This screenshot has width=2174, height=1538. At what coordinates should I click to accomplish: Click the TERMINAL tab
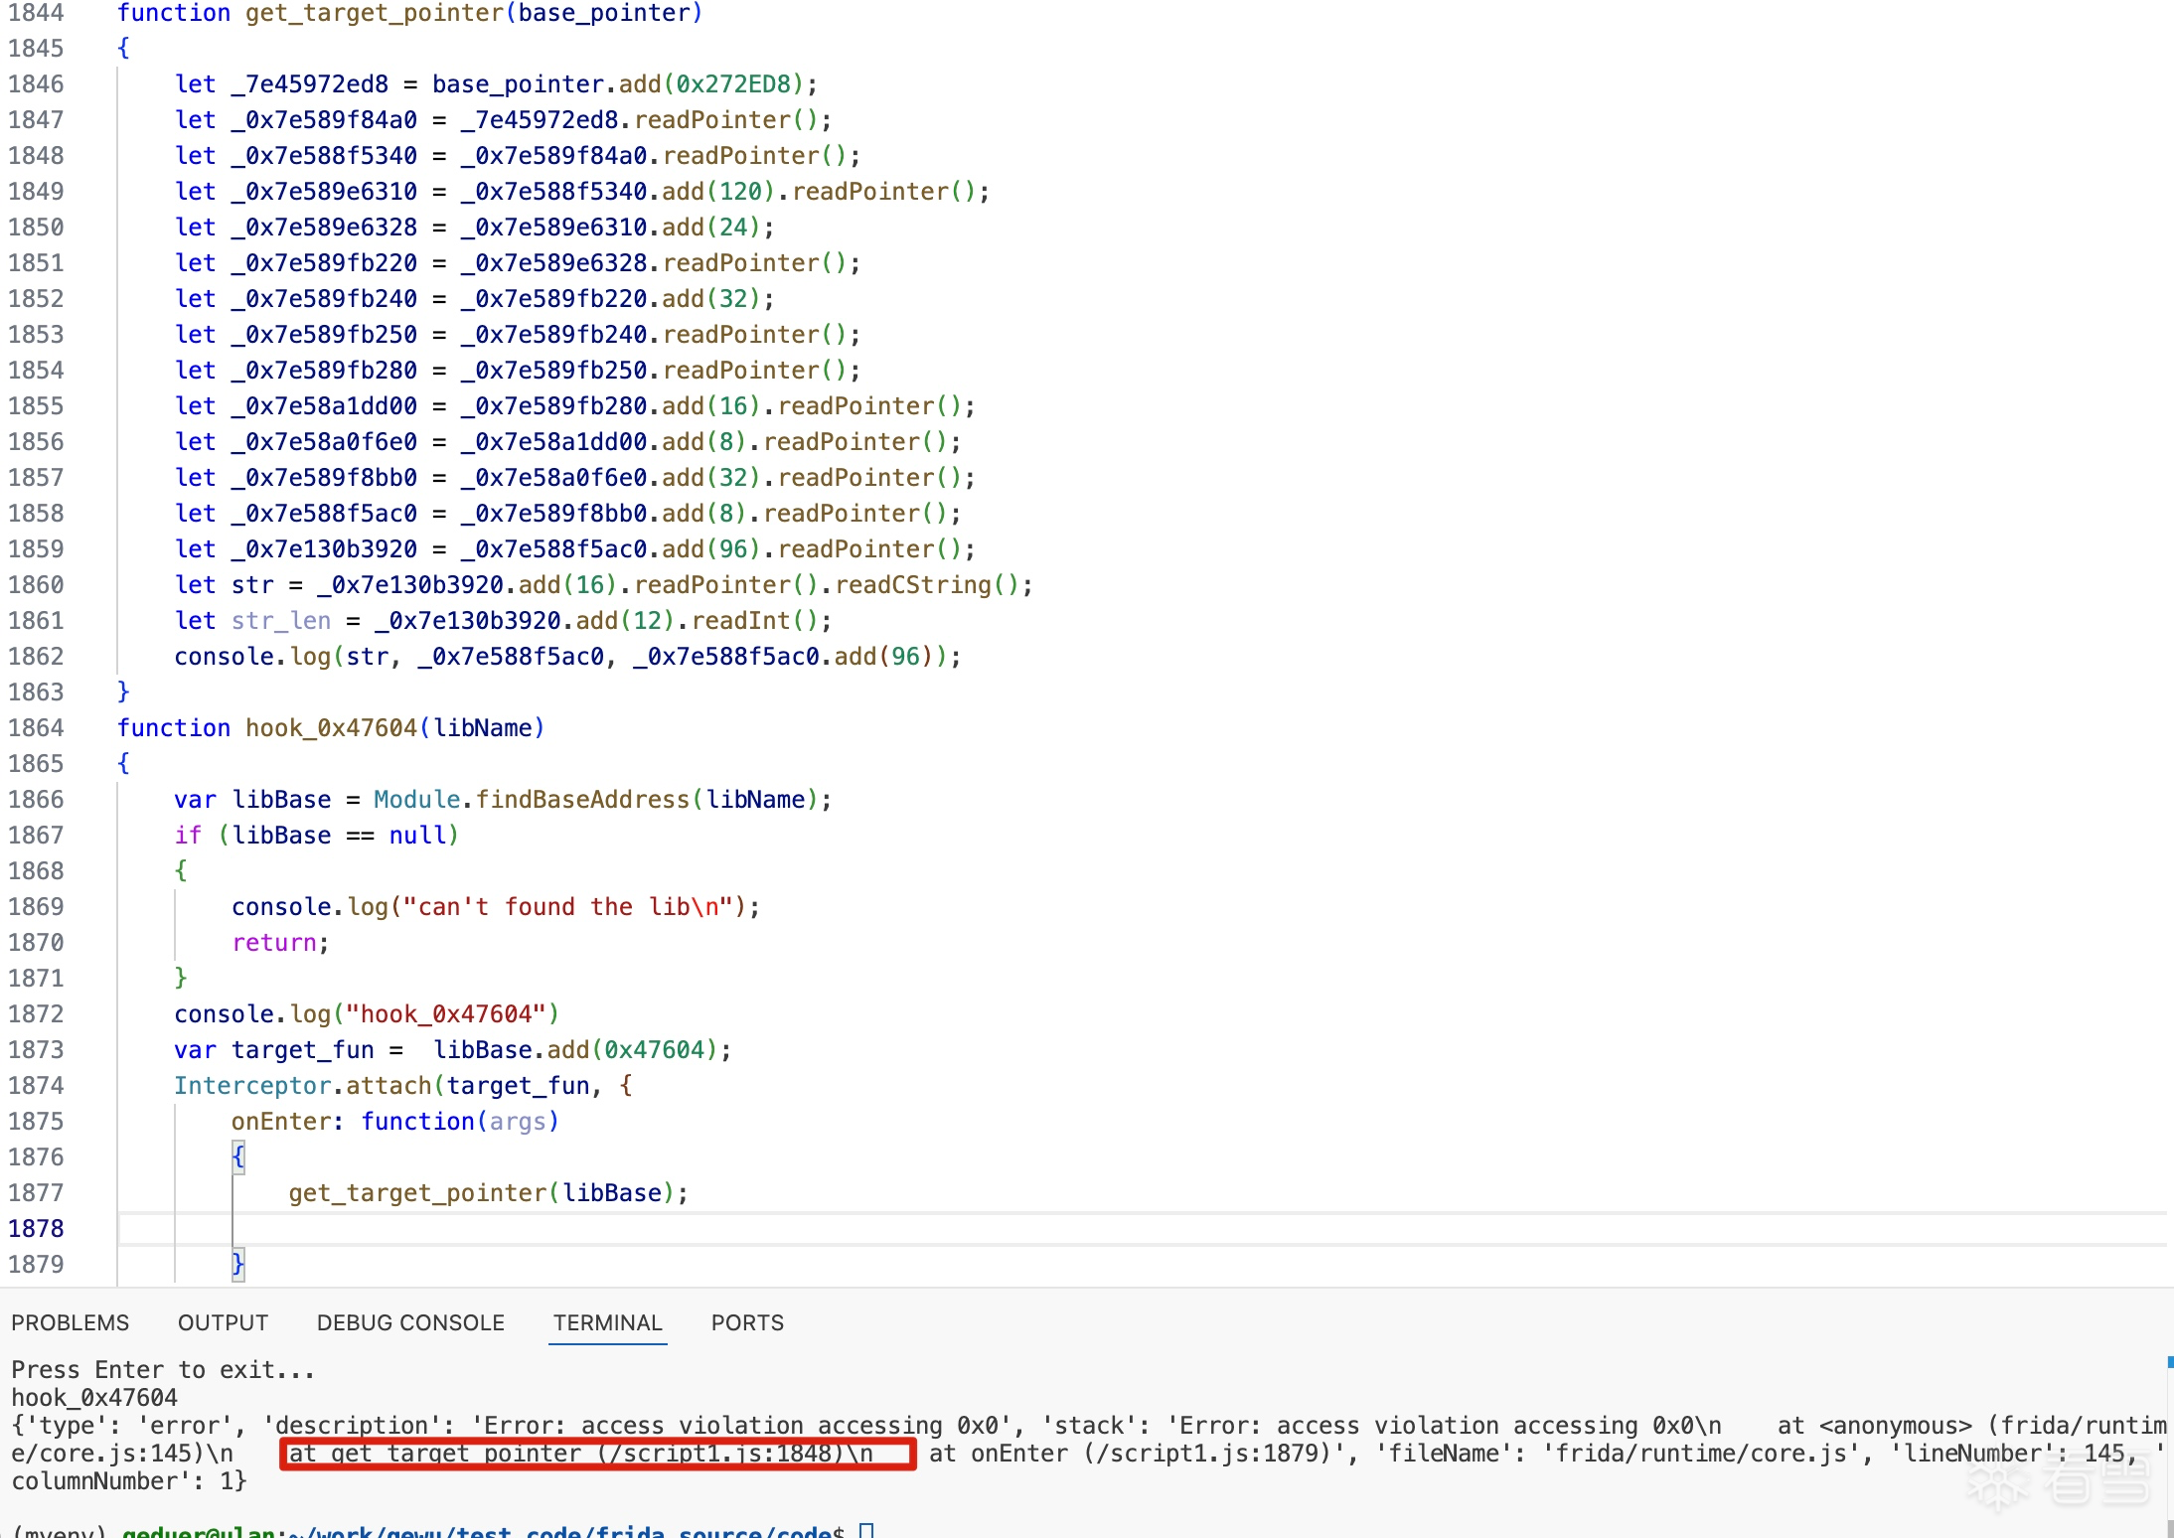tap(607, 1322)
